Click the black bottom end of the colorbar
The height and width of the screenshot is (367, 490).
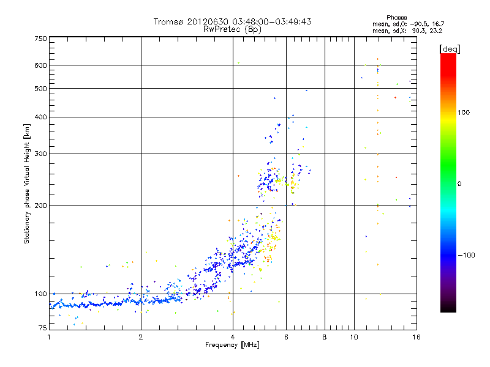coord(448,308)
